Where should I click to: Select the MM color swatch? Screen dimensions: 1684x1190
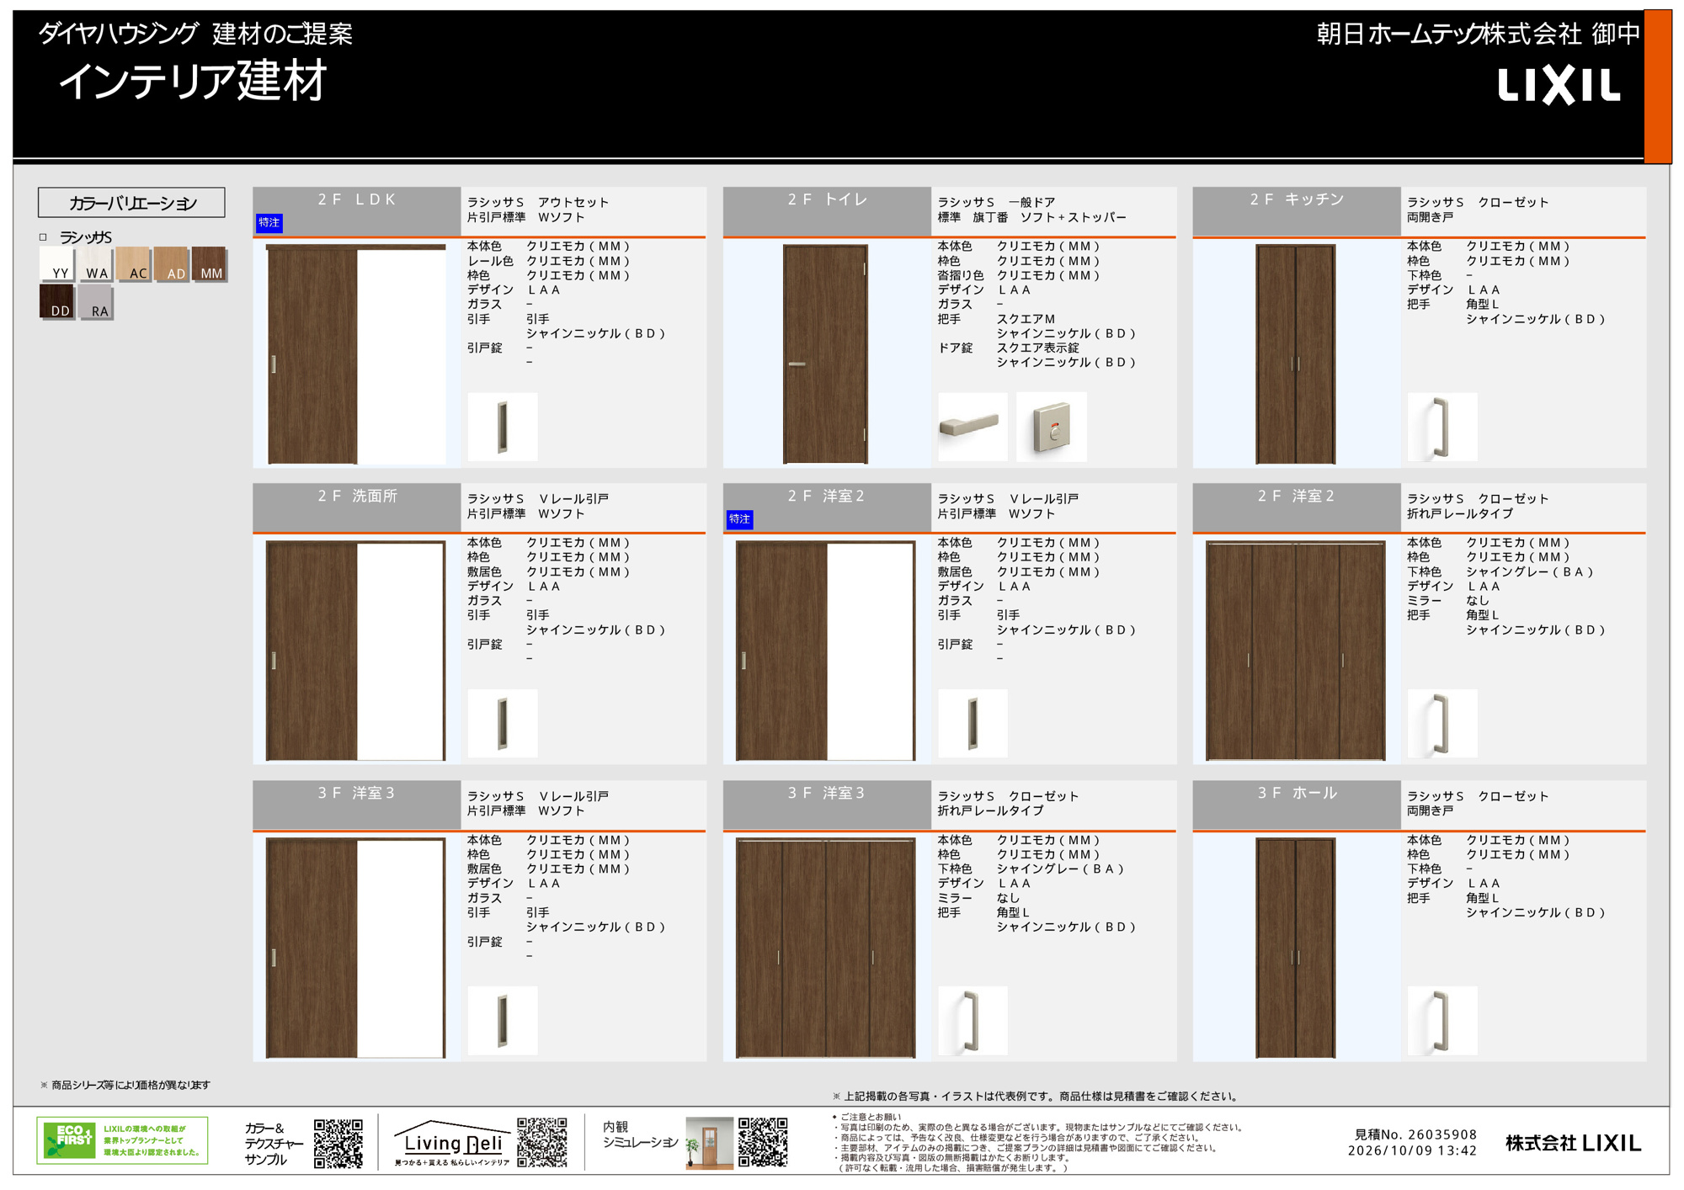tap(209, 263)
